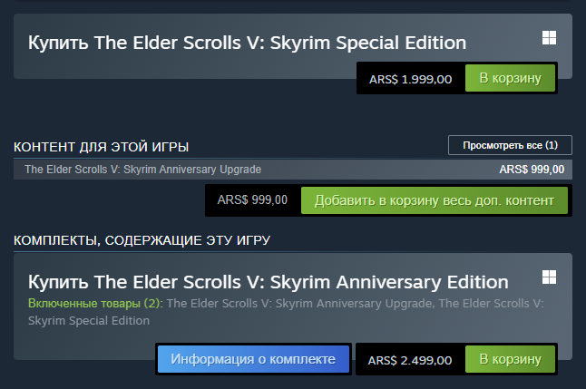Click 'Добавить в корзину весь доп. контент'
The image size is (586, 389).
click(x=435, y=200)
